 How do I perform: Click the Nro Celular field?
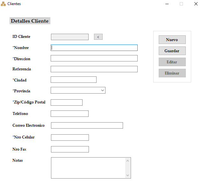70,138
